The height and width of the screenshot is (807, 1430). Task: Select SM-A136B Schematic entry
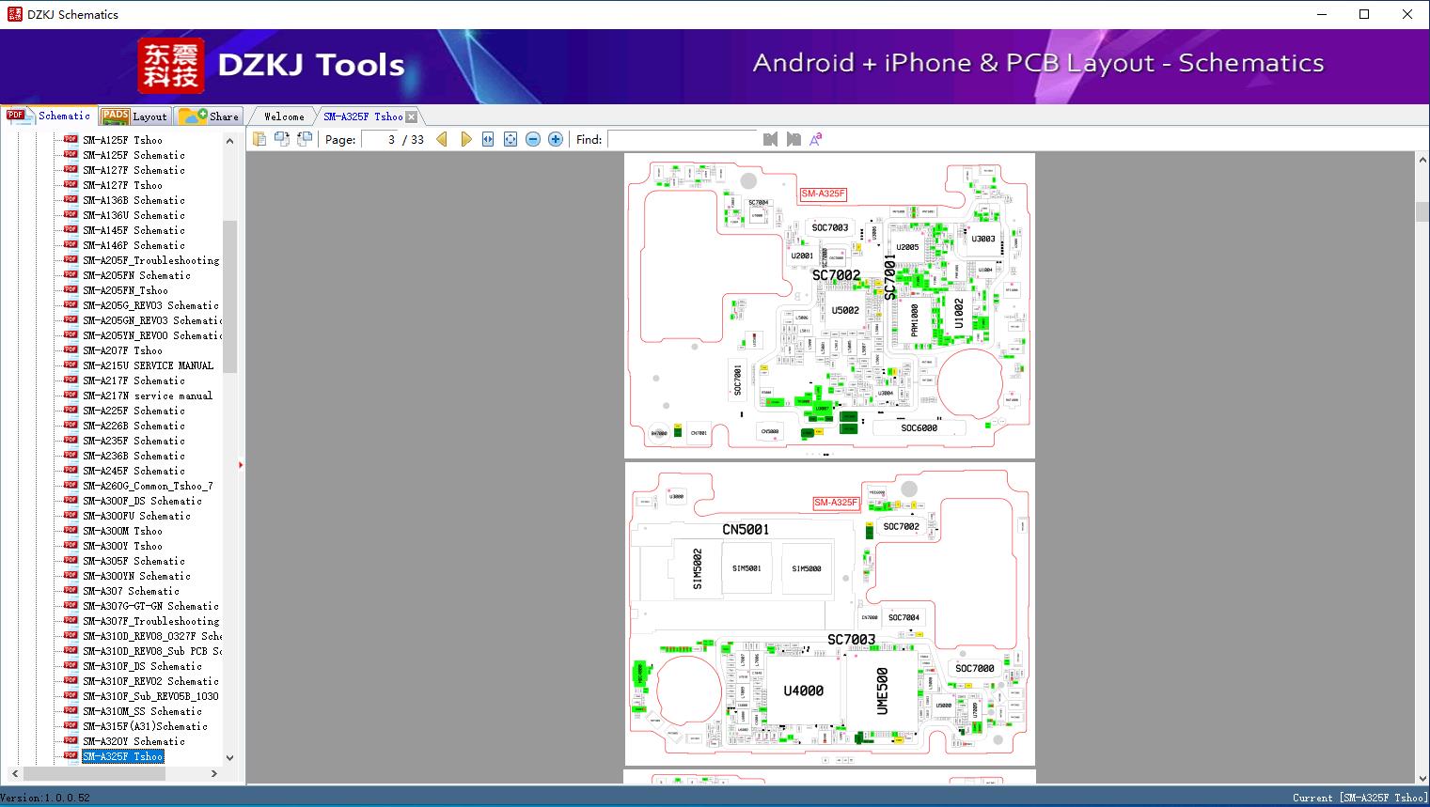point(134,200)
